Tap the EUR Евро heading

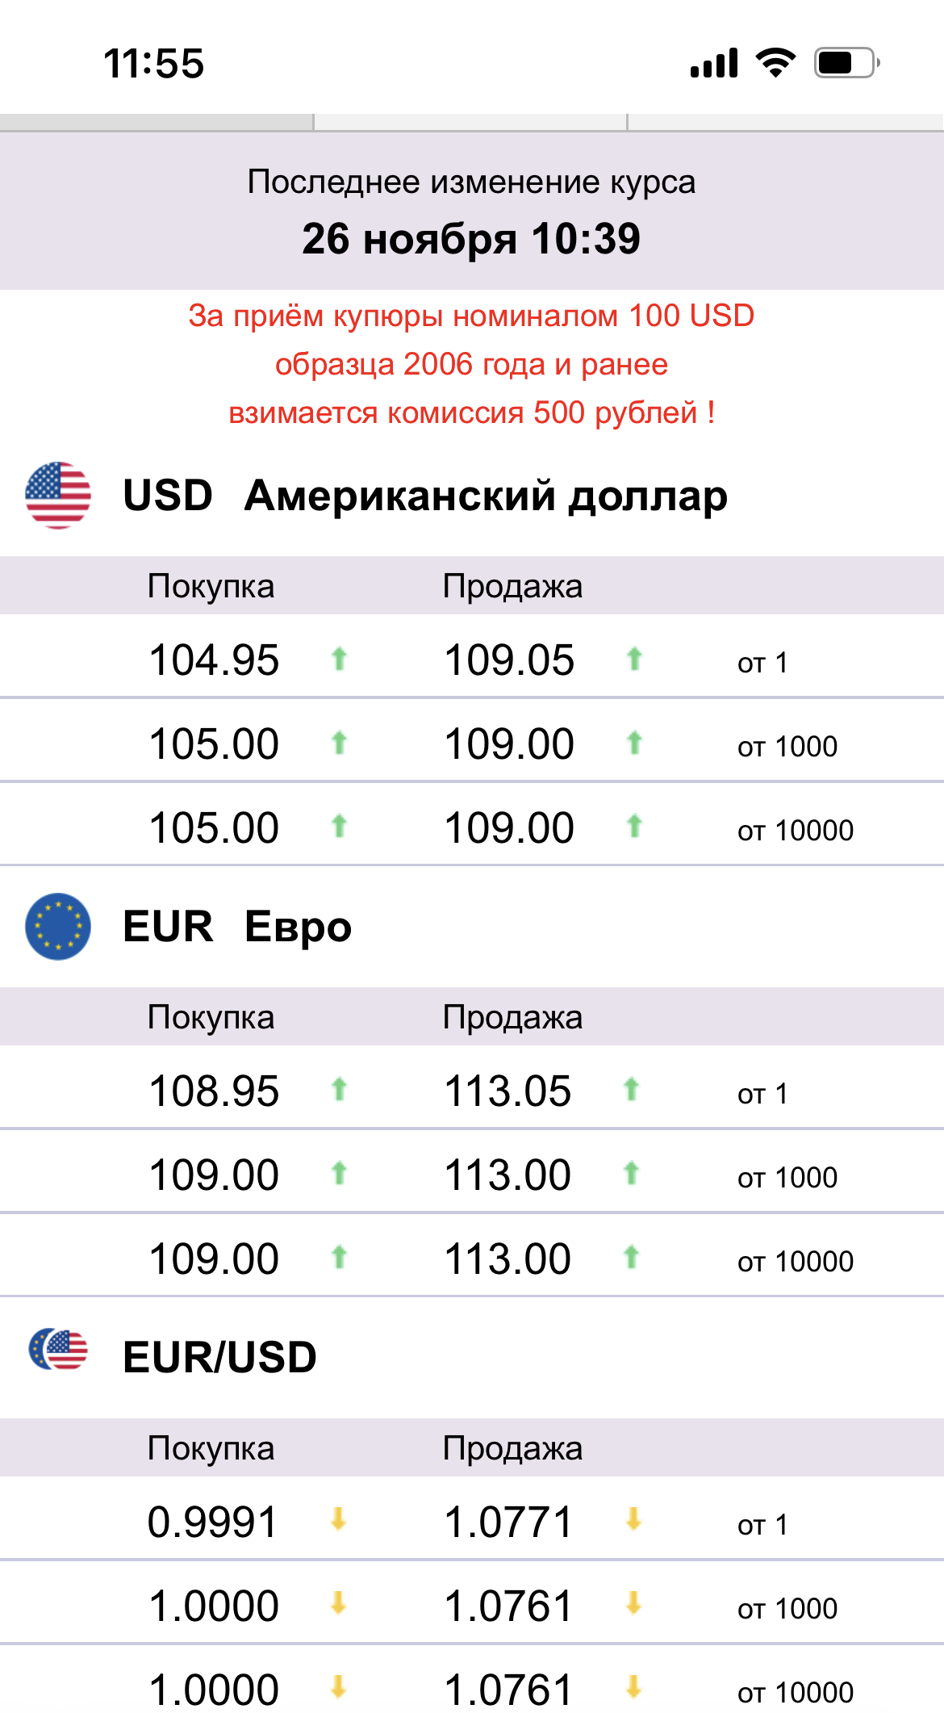(x=237, y=926)
